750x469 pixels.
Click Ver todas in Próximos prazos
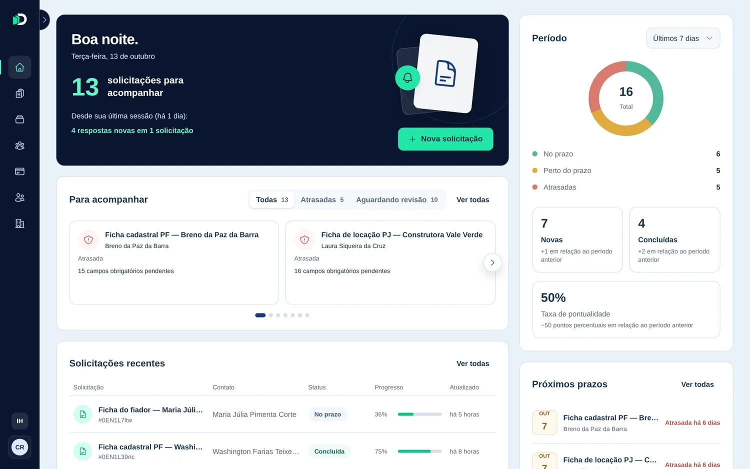coord(697,384)
